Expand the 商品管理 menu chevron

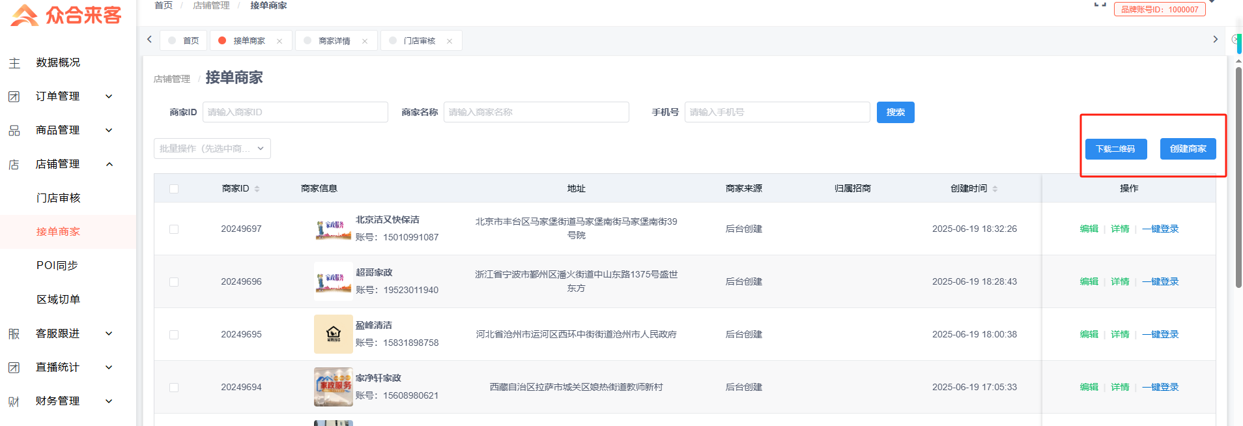109,130
